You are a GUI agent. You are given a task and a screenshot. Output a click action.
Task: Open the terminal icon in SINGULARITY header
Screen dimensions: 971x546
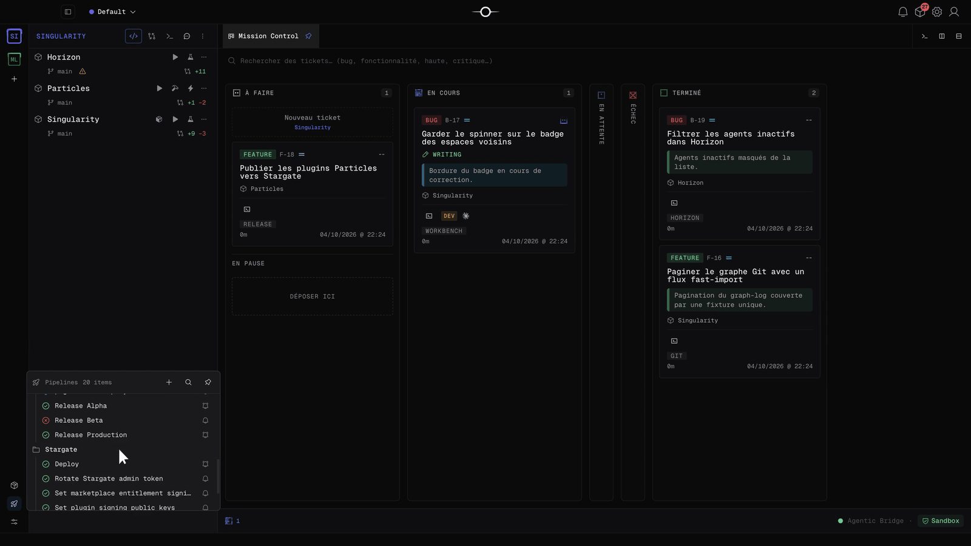pyautogui.click(x=169, y=36)
